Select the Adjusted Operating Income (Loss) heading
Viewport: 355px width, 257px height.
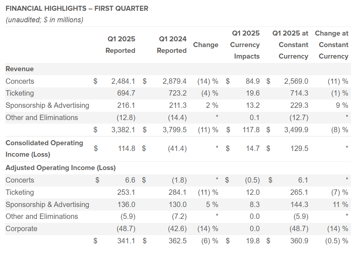[x=61, y=167]
